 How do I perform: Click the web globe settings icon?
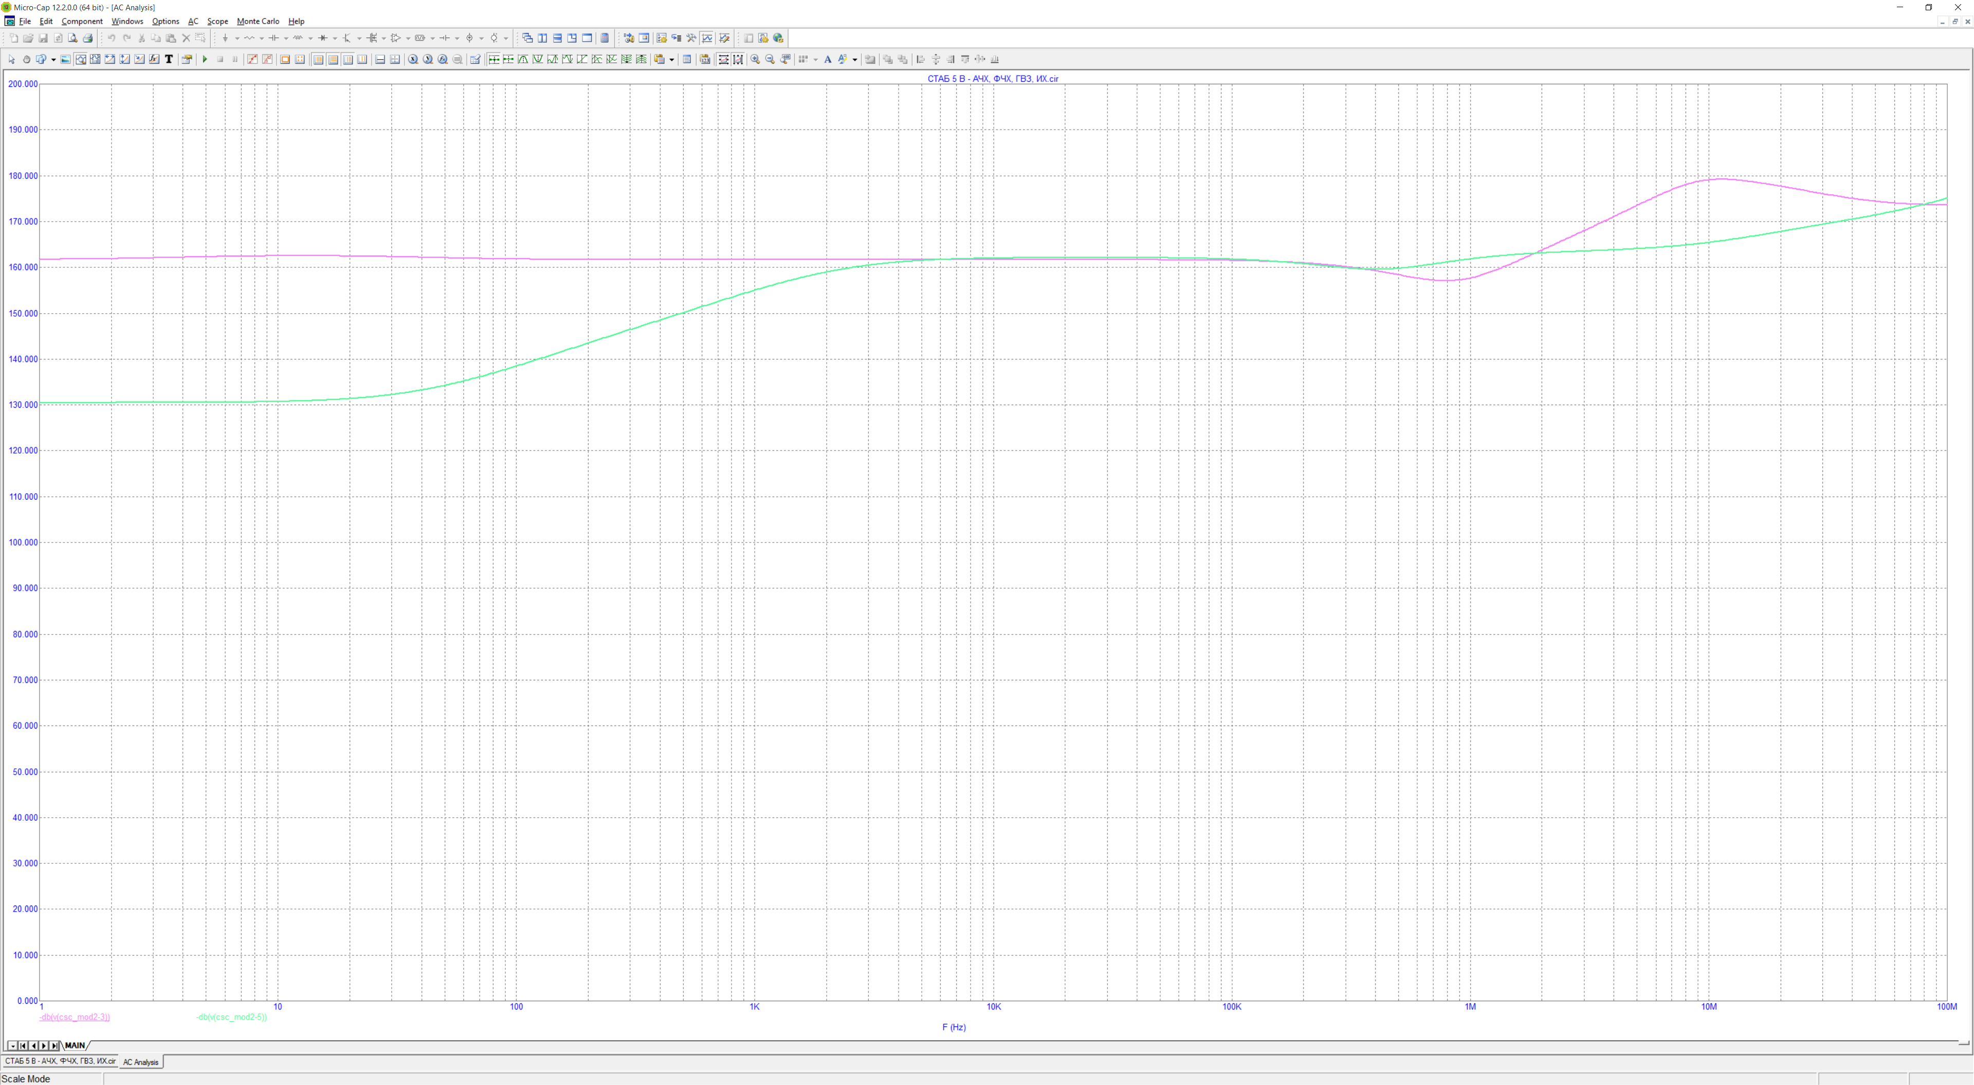(779, 38)
